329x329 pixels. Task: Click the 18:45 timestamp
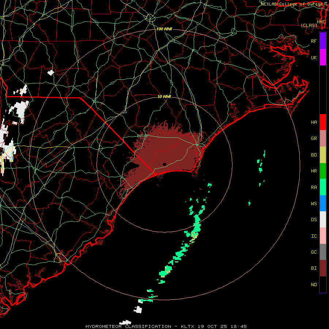pyautogui.click(x=239, y=326)
